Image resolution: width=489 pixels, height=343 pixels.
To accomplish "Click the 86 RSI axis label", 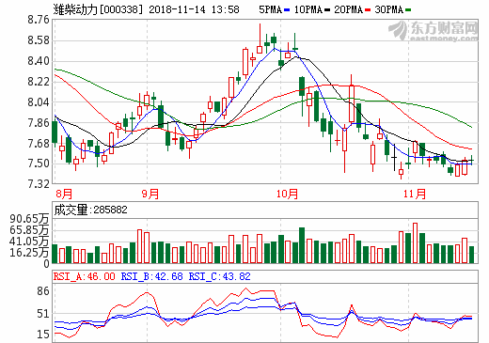I will point(43,291).
